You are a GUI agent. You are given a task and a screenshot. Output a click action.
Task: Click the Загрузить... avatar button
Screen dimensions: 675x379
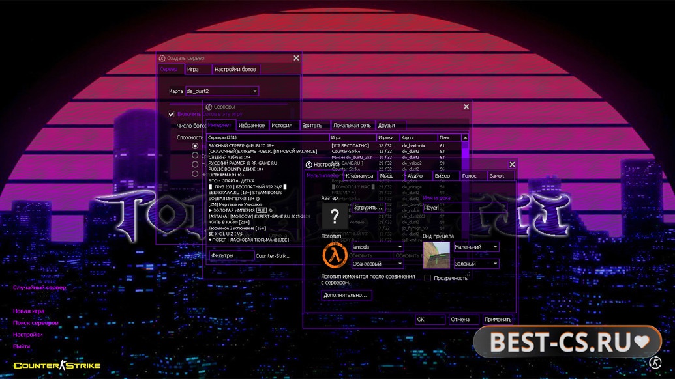pos(368,208)
